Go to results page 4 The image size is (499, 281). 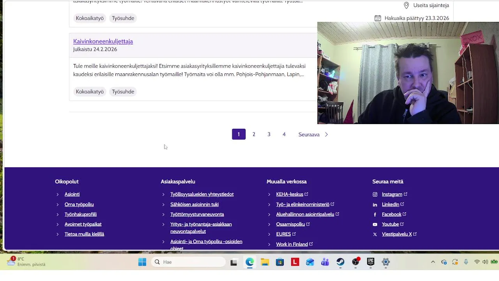(284, 134)
